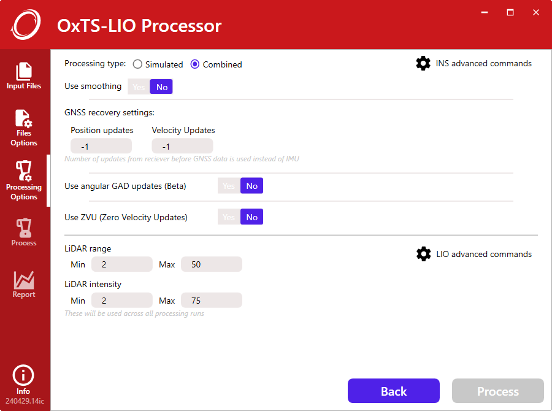Set ZVU Zero Velocity Updates to No
Screen dimensions: 552x411
251,217
